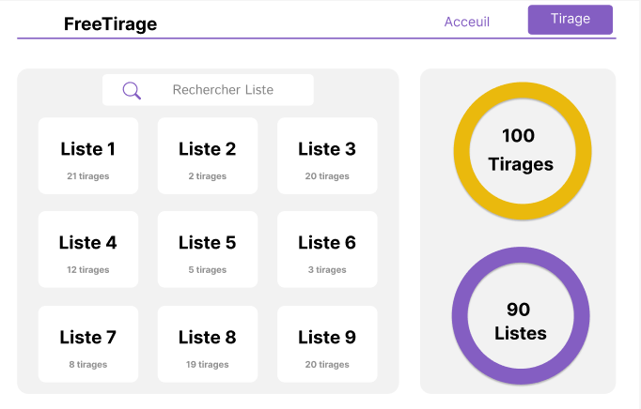Choose the Liste 4 card
Viewport: 641px width, 409px height.
88,250
